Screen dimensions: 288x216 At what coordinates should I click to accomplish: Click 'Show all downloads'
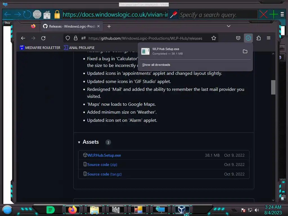[x=156, y=65]
